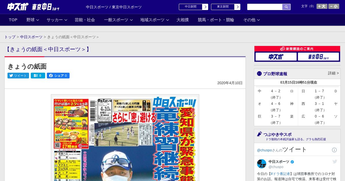Viewport: 345px width, 181px height.
Task: Click the Twitter info circle icon
Action: point(334,150)
